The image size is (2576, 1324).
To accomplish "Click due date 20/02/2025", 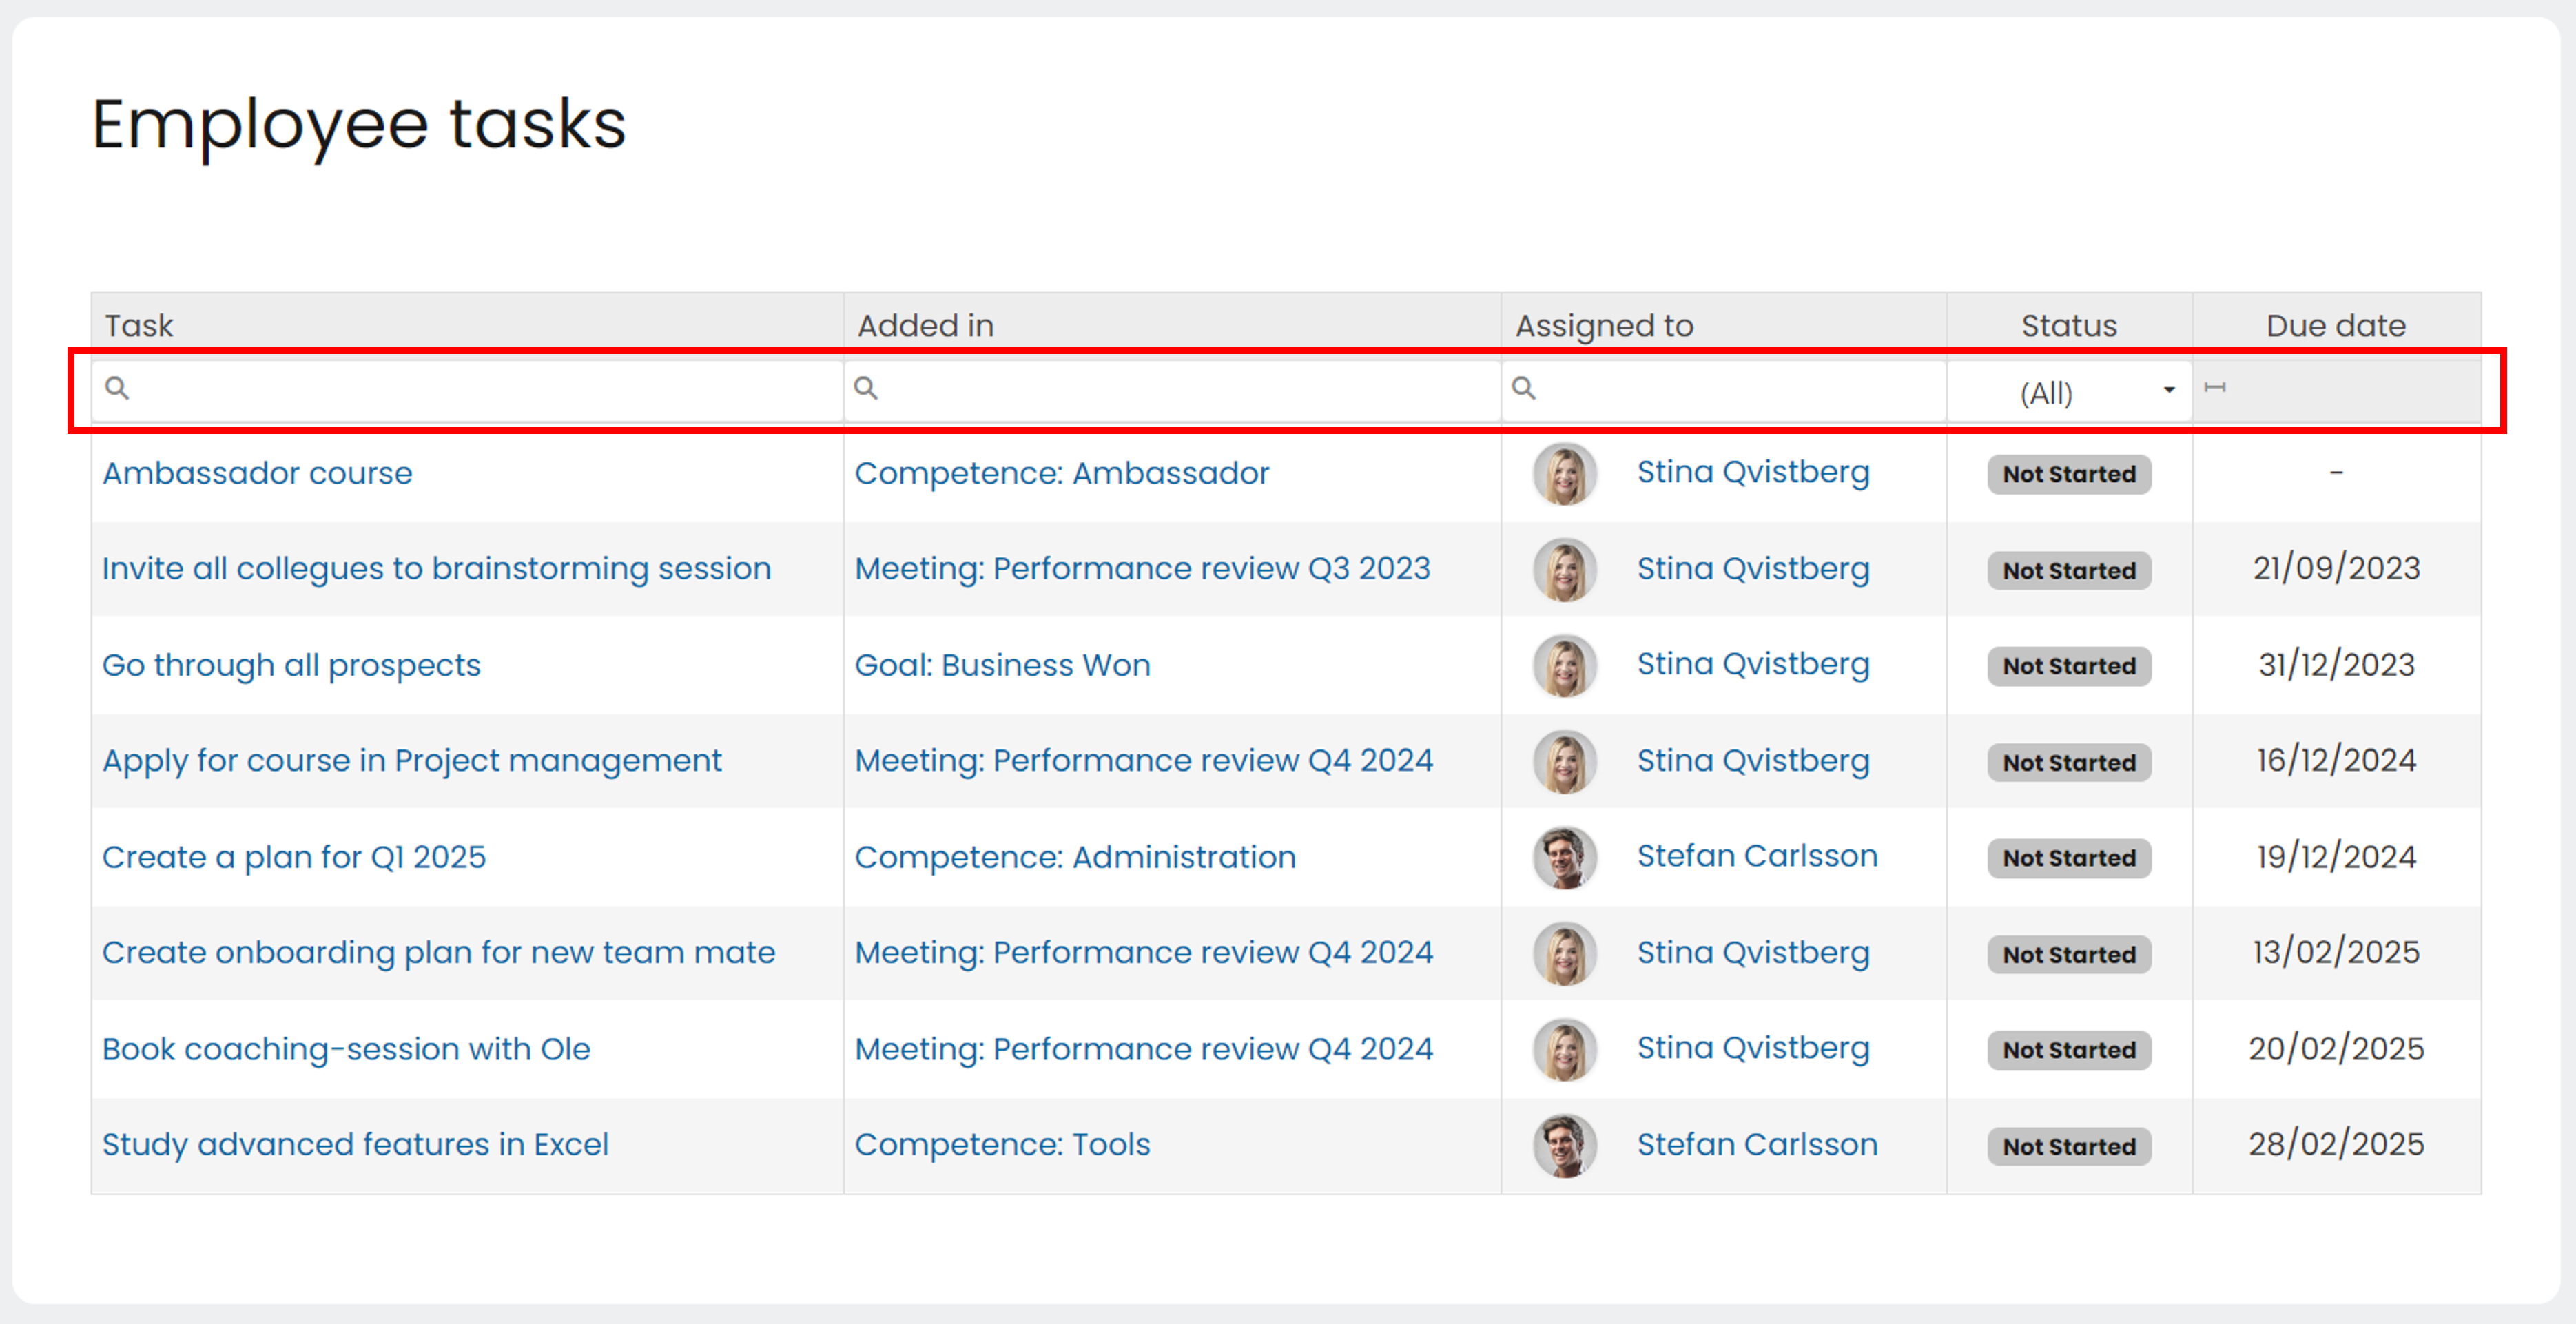I will point(2336,1048).
